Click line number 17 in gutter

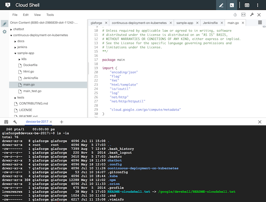click(x=96, y=60)
